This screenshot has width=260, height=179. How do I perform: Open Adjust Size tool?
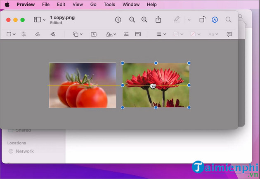click(x=138, y=34)
